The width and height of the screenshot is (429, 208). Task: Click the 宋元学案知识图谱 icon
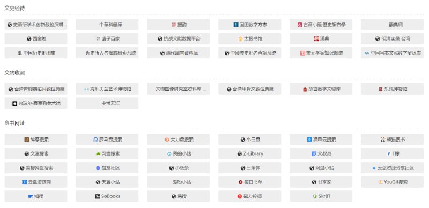[x=302, y=53]
